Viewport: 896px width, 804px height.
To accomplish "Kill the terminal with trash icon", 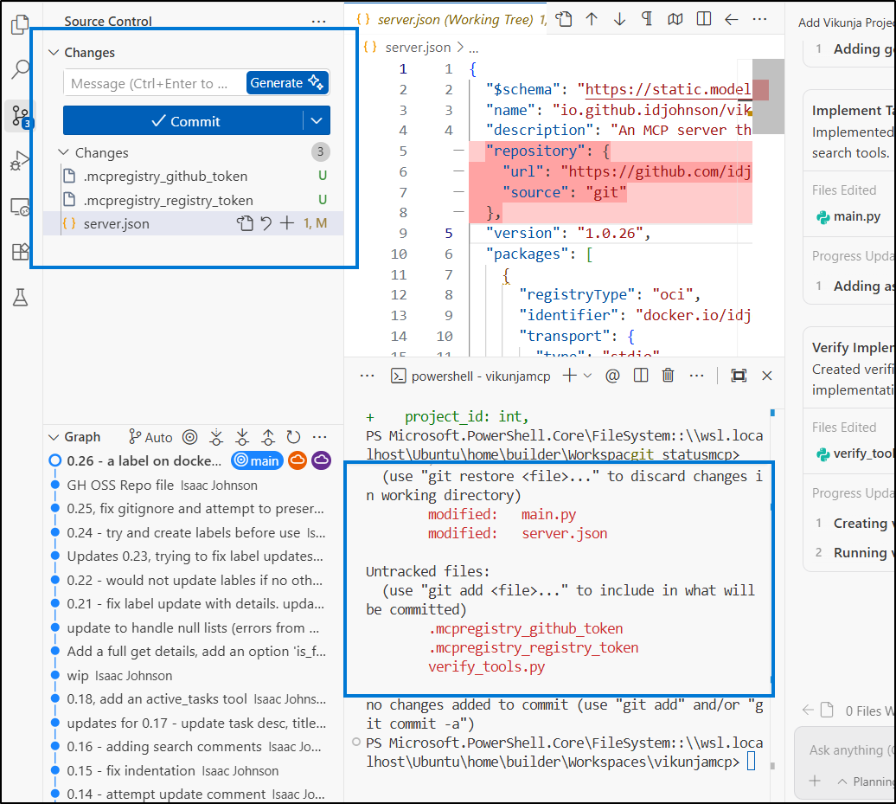I will (668, 376).
